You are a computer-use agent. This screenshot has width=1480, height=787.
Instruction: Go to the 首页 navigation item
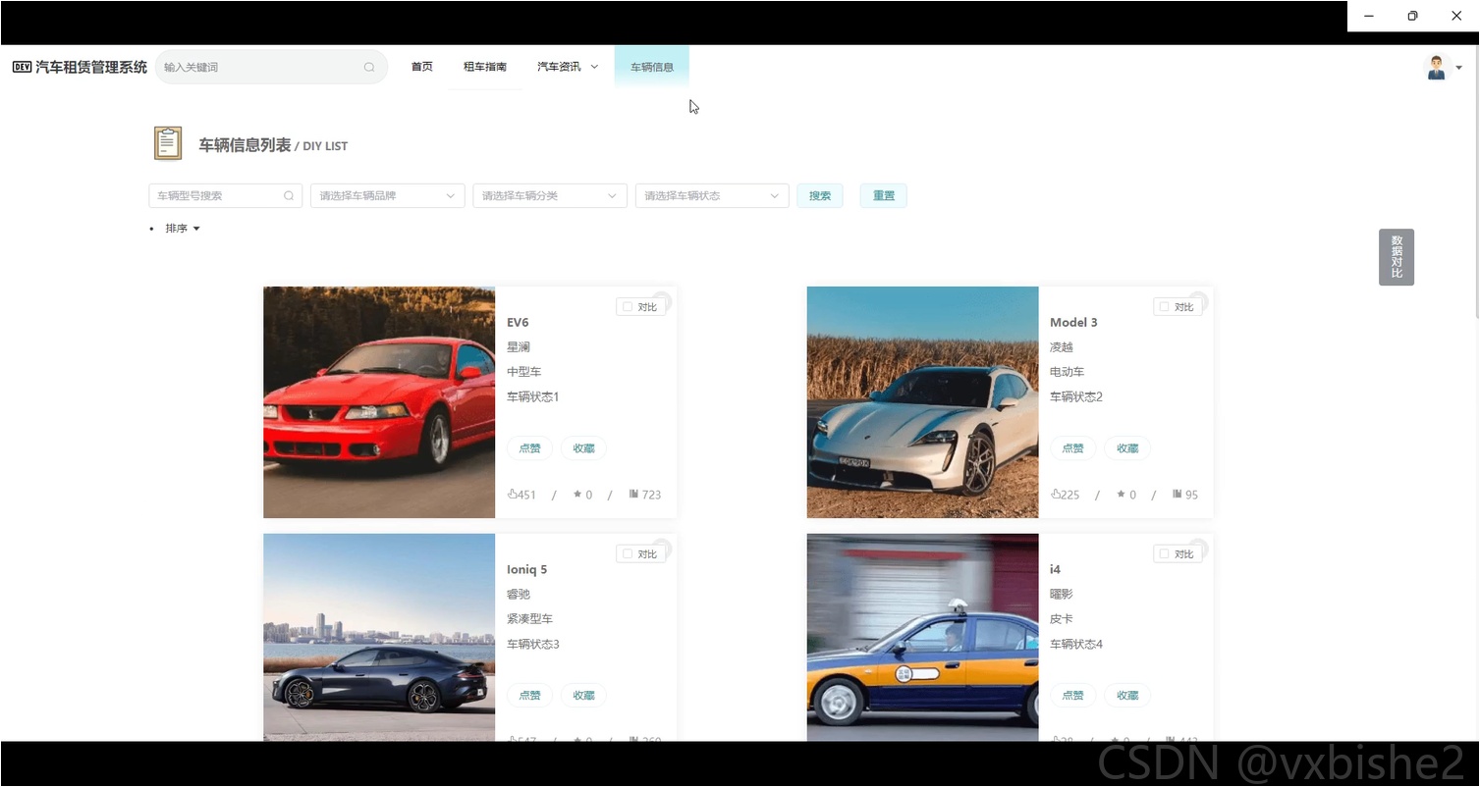[x=422, y=67]
